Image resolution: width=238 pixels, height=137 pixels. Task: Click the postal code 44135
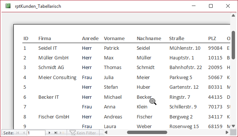click(x=215, y=97)
